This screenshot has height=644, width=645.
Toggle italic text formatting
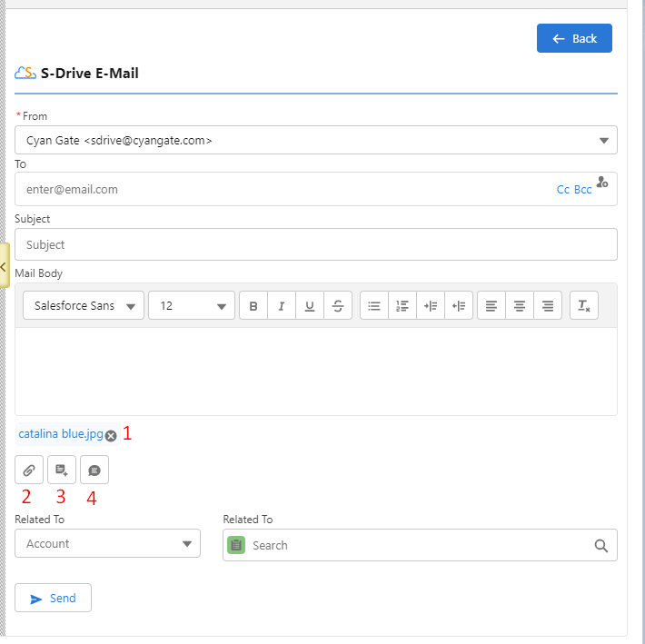tap(282, 306)
